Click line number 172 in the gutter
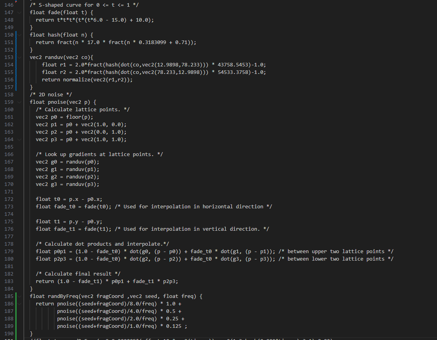The height and width of the screenshot is (340, 437). coord(9,199)
